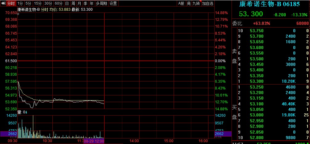The width and height of the screenshot is (310, 144).
Task: Click the 70.650 top price axis label
Action: pos(11,13)
